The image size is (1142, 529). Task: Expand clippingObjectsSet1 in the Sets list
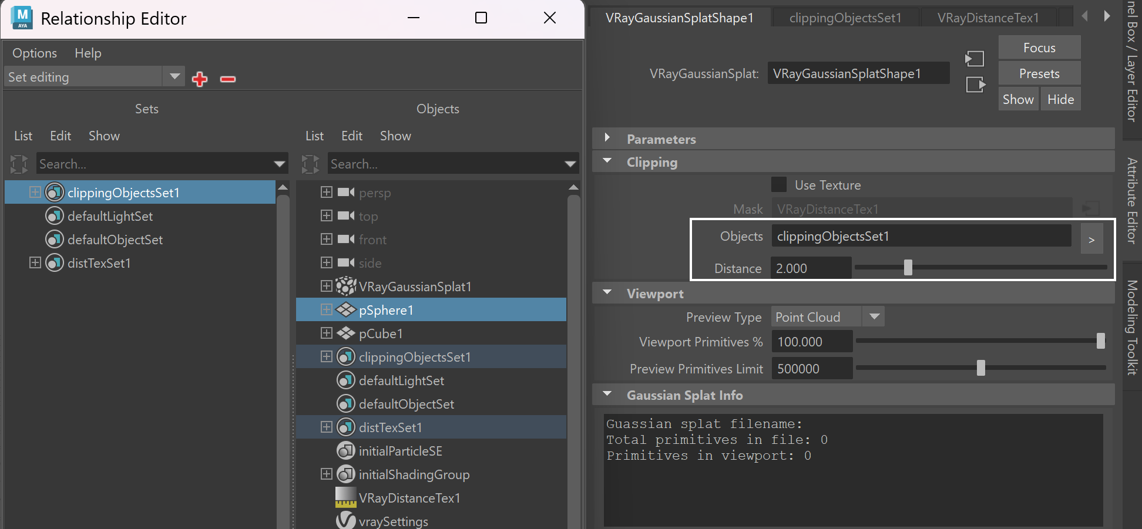[x=35, y=192]
